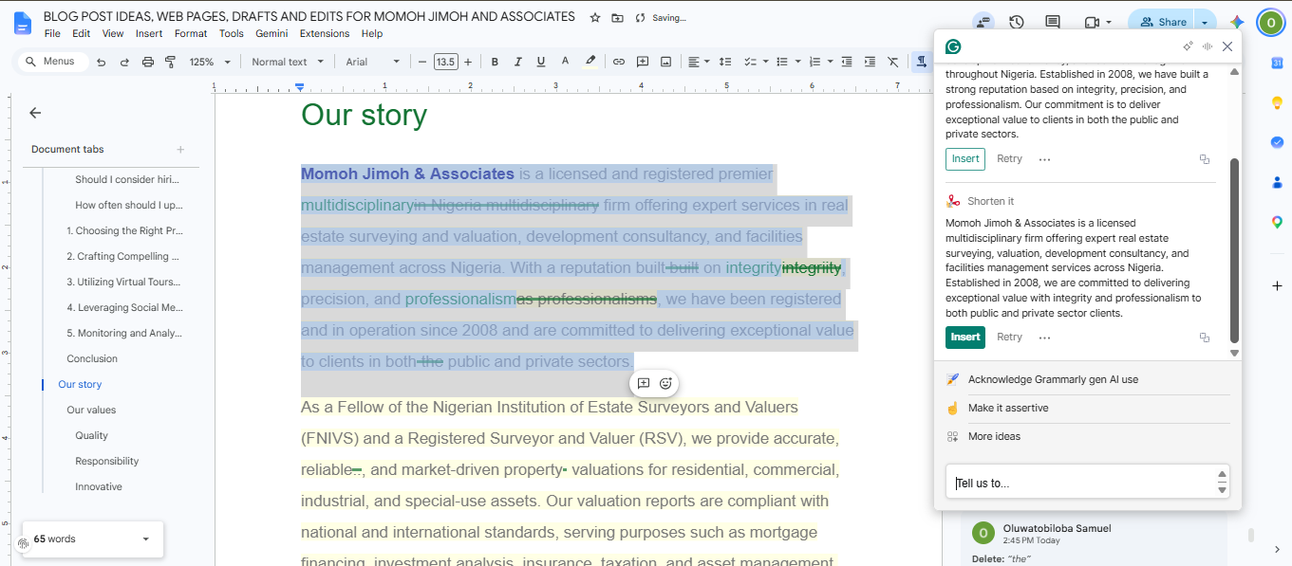This screenshot has height=566, width=1292.
Task: Add a new document tab with plus icon
Action: (180, 149)
